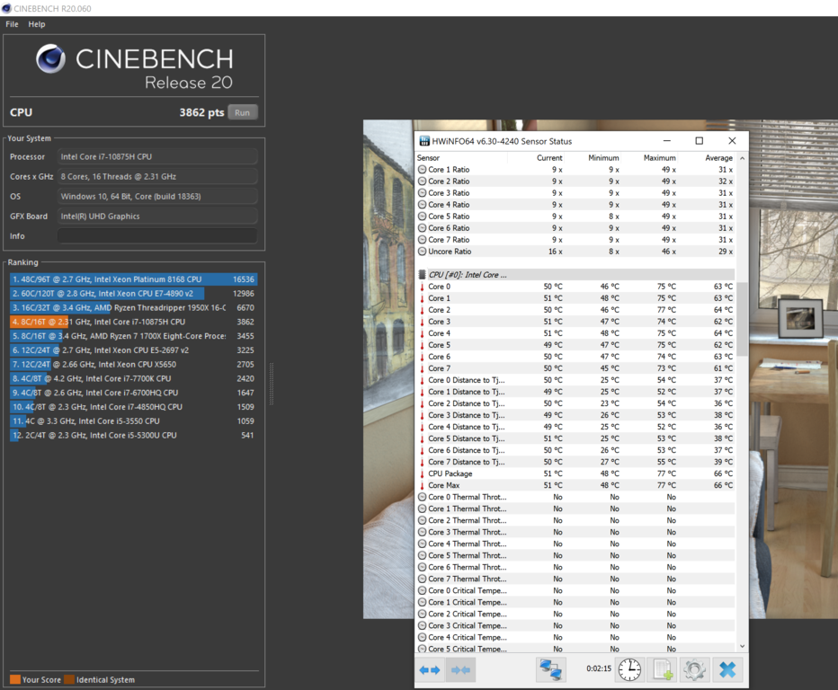The height and width of the screenshot is (690, 838).
Task: Select the Core 7 Distance to Tj row
Action: (576, 462)
